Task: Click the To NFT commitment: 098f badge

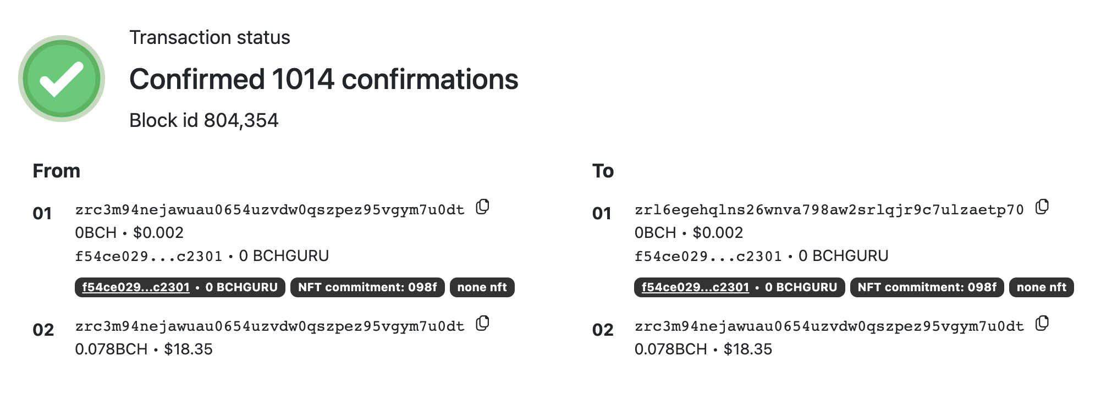Action: tap(927, 287)
